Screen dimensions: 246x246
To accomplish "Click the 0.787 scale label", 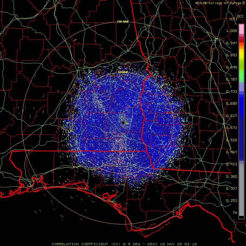I will (232, 79).
